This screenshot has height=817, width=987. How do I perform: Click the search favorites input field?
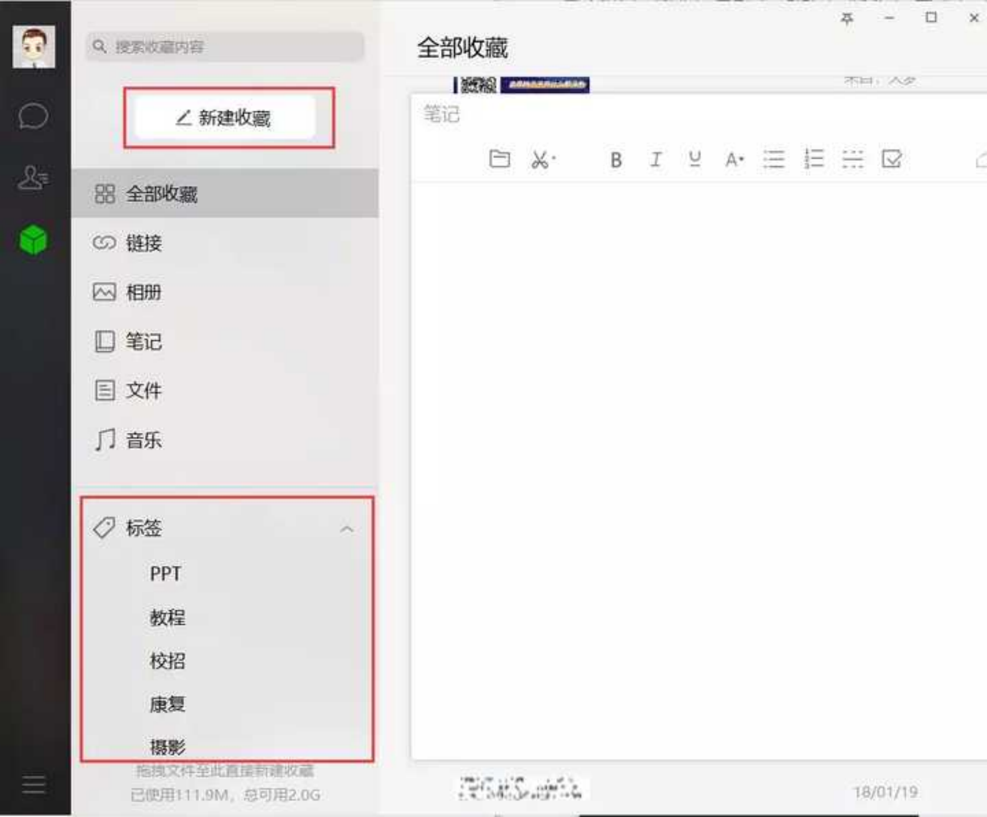(225, 47)
